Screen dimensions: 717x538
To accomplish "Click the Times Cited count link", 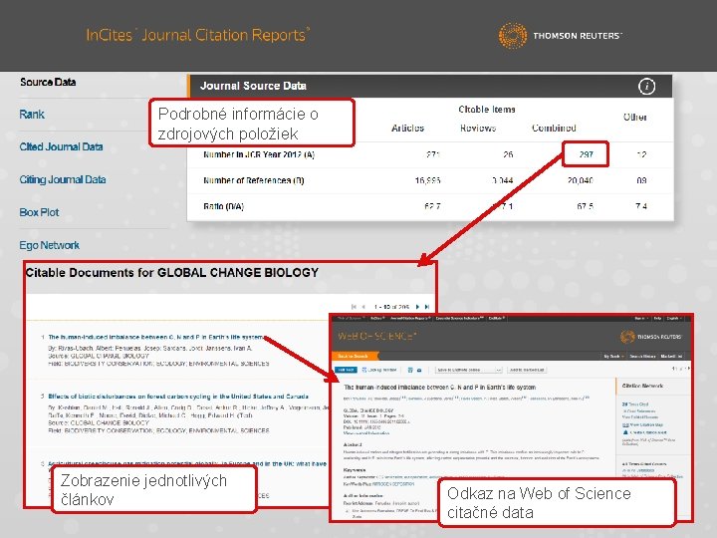I will coord(635,404).
